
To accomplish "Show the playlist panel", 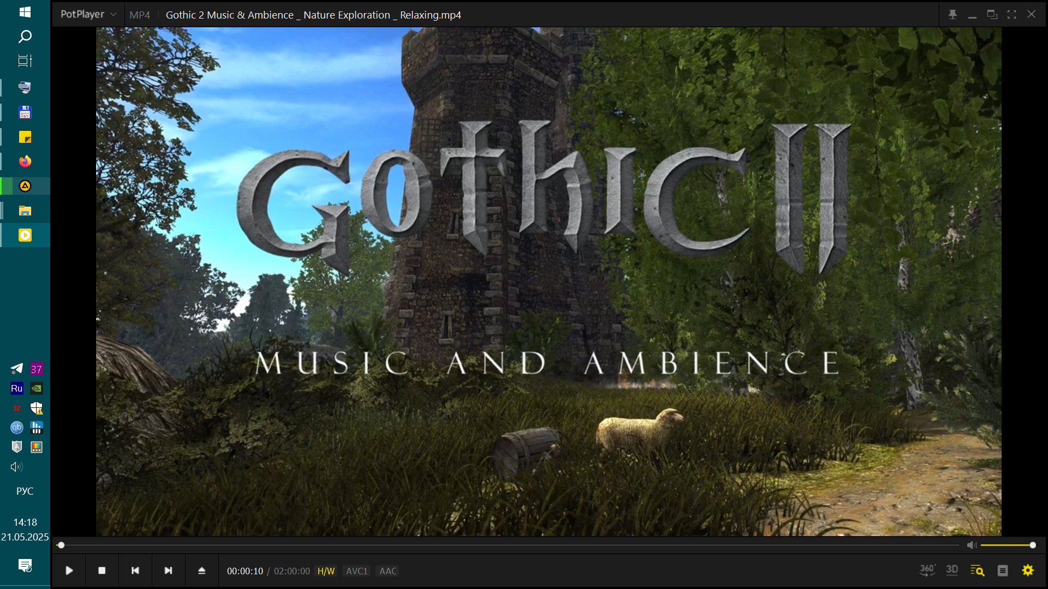I will pos(1003,570).
